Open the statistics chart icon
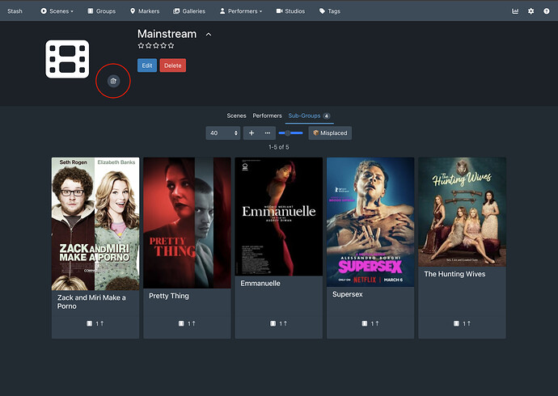The height and width of the screenshot is (396, 558). [x=515, y=11]
